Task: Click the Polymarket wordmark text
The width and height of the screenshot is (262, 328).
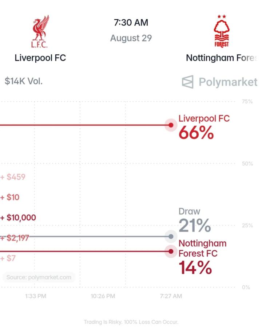Action: tap(228, 82)
